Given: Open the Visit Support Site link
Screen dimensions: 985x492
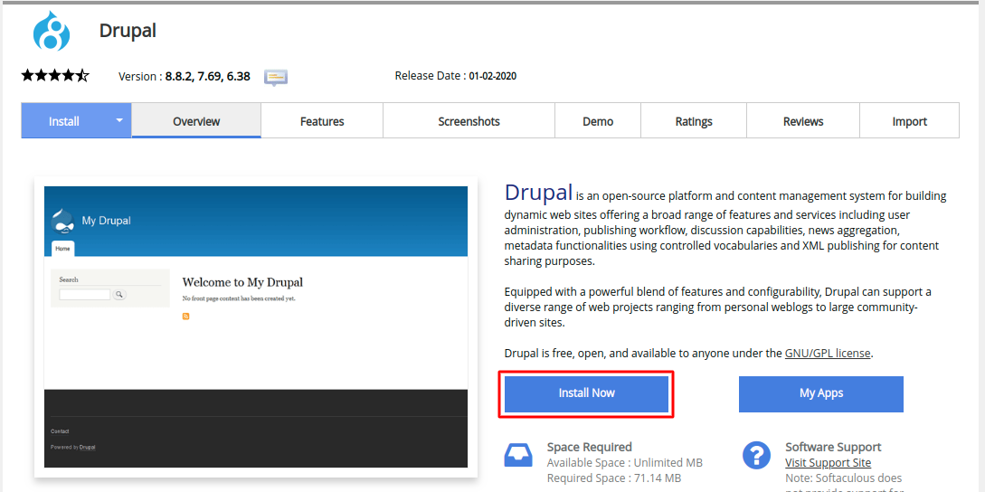Looking at the screenshot, I should tap(828, 463).
